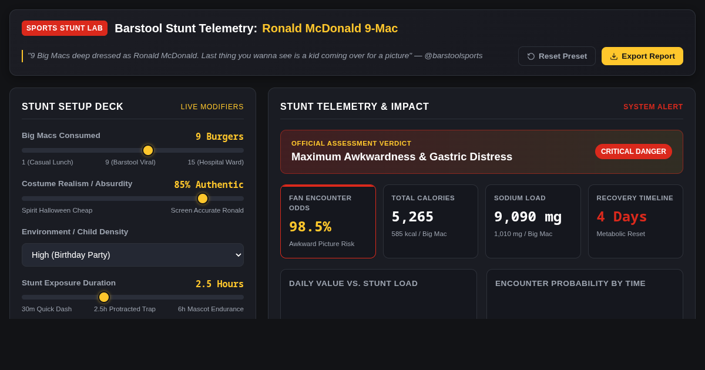Click the 'Metabolic Reset' caption
The height and width of the screenshot is (370, 705).
[621, 234]
